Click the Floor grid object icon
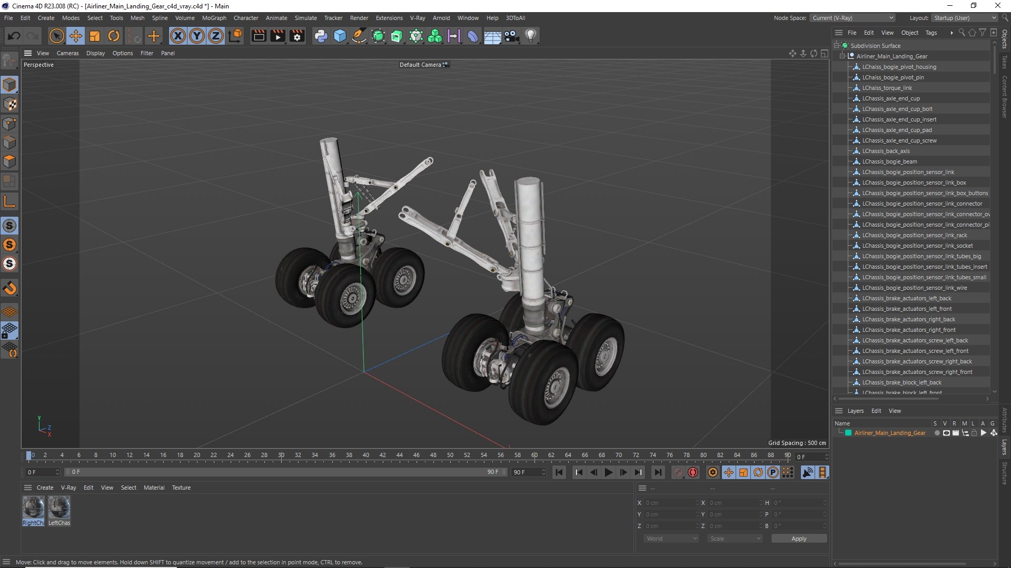Image resolution: width=1011 pixels, height=568 pixels. (x=492, y=36)
